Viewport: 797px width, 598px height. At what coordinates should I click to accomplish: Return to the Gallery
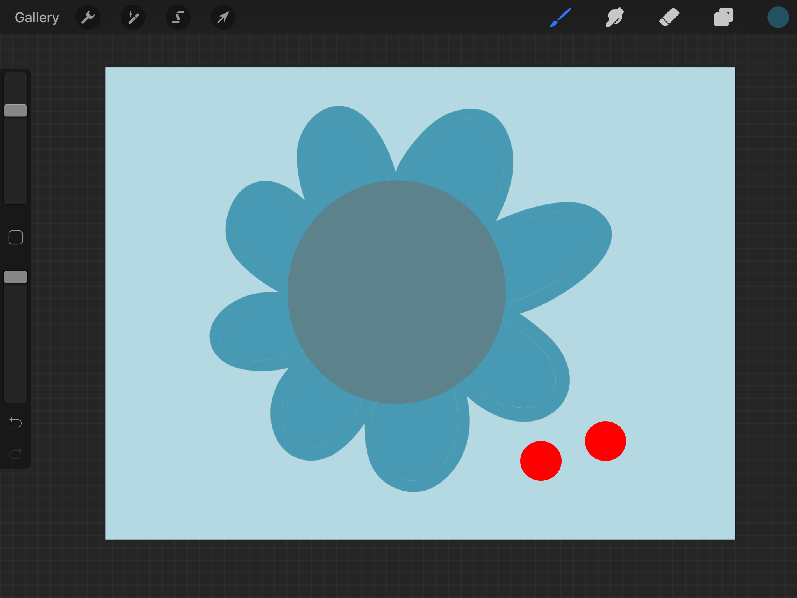point(37,18)
